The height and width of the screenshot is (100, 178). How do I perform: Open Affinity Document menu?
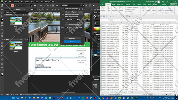click(x=16, y=2)
